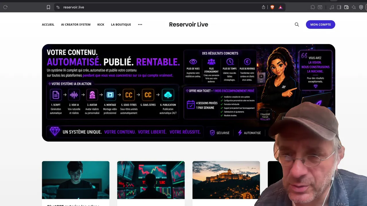Screen dimensions: 367x206
Task: Open the Brave Wallet icon
Action: click(x=346, y=7)
